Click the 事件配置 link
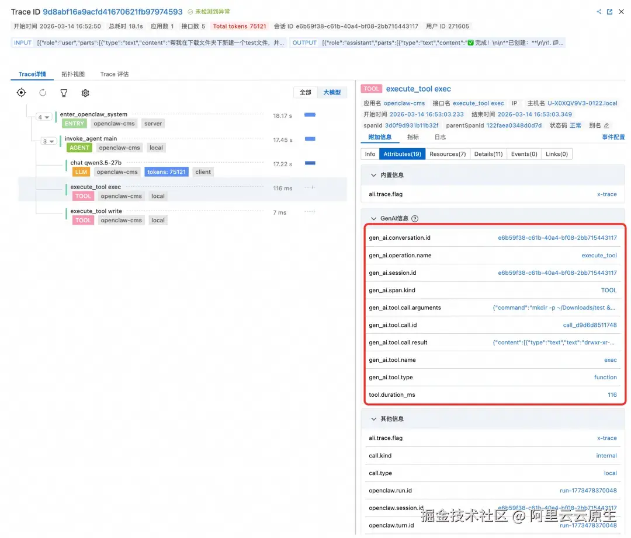This screenshot has height=538, width=631. 613,137
